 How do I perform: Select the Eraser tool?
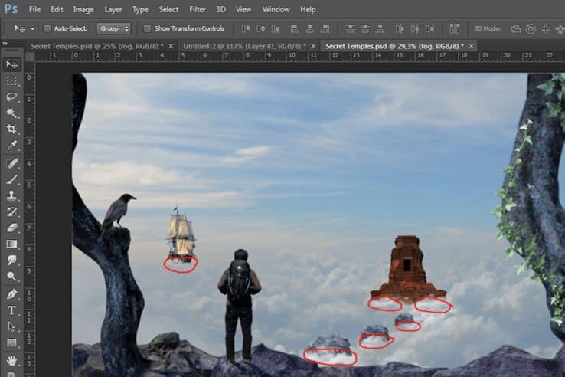click(x=11, y=228)
